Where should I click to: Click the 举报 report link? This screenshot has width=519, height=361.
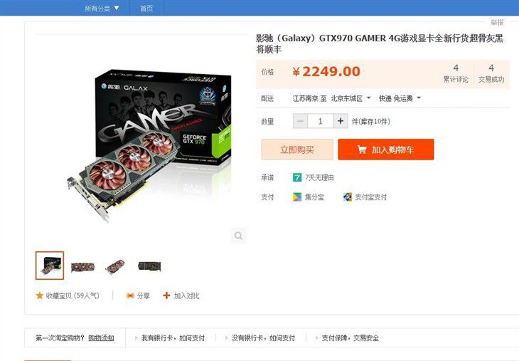[497, 22]
